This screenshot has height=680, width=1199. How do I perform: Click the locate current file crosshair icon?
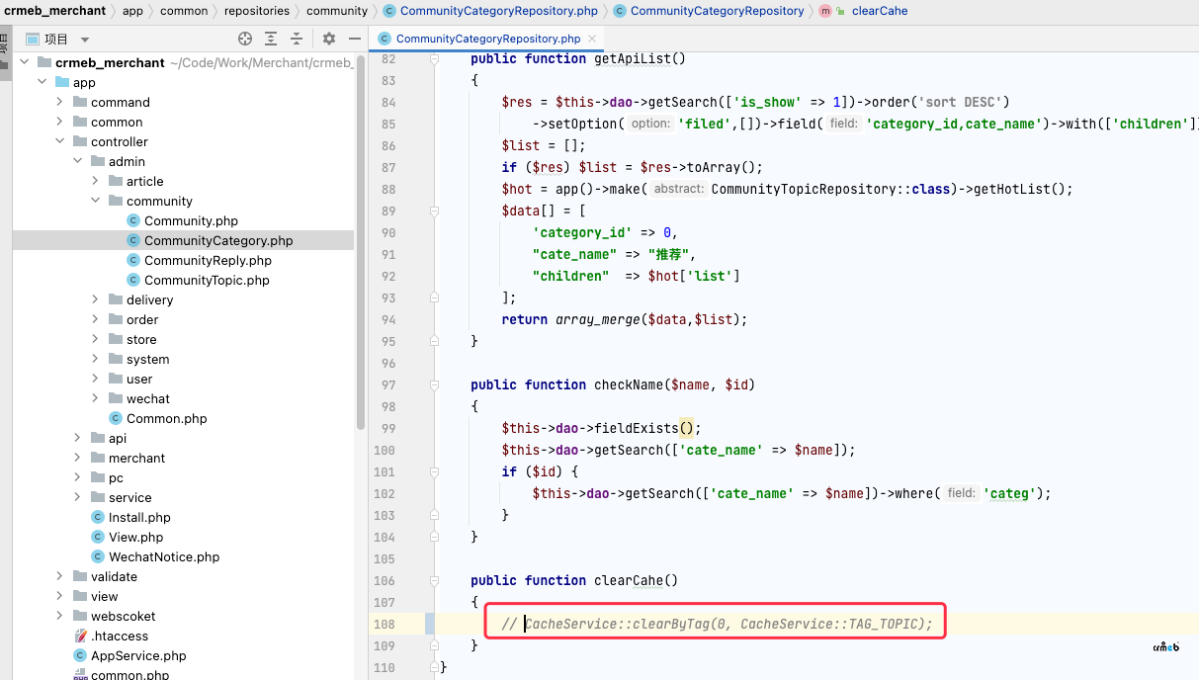245,39
